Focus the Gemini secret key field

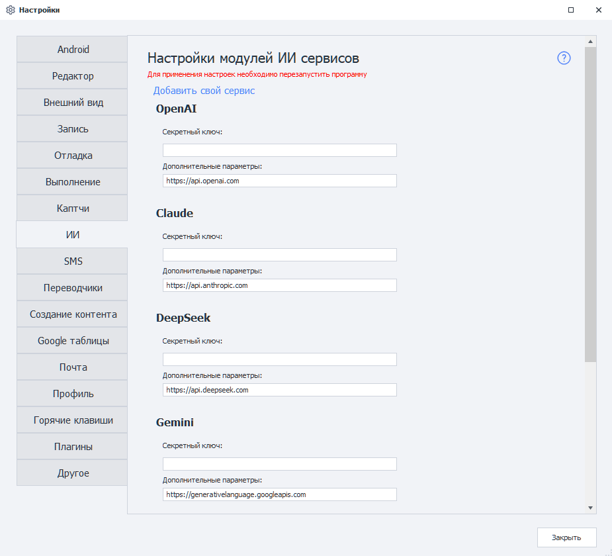click(x=279, y=464)
